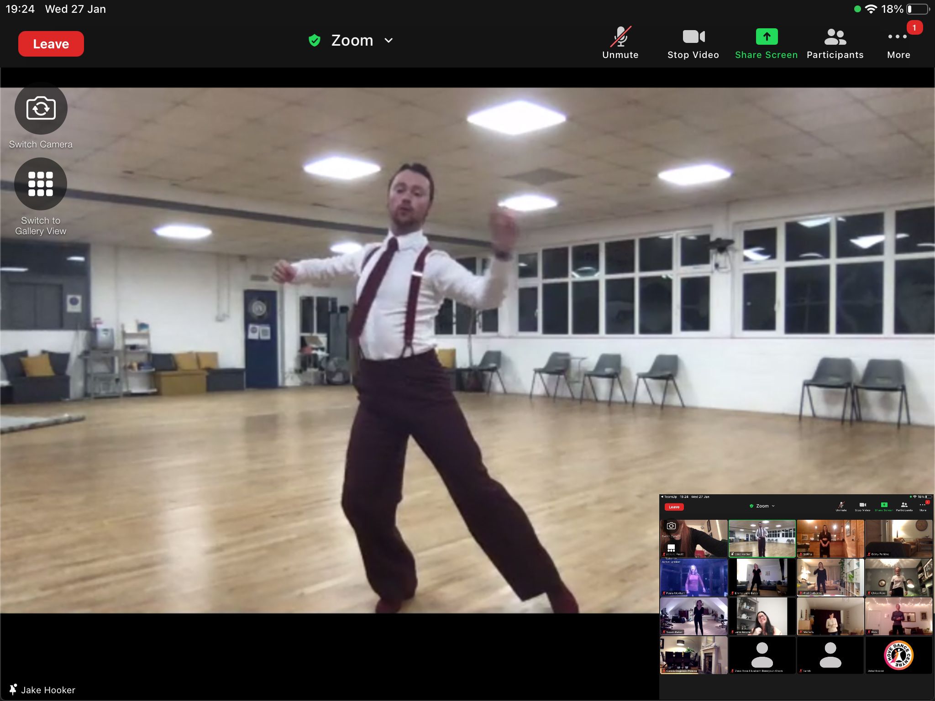Tap Paula Moxham's video tile

point(693,576)
